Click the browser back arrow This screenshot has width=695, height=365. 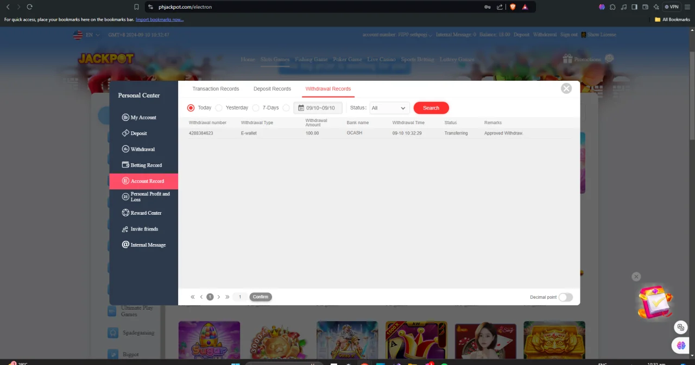point(8,7)
